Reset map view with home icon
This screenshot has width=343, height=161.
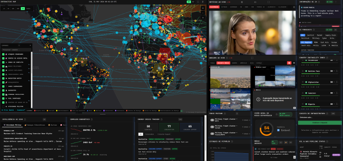pos(203,18)
